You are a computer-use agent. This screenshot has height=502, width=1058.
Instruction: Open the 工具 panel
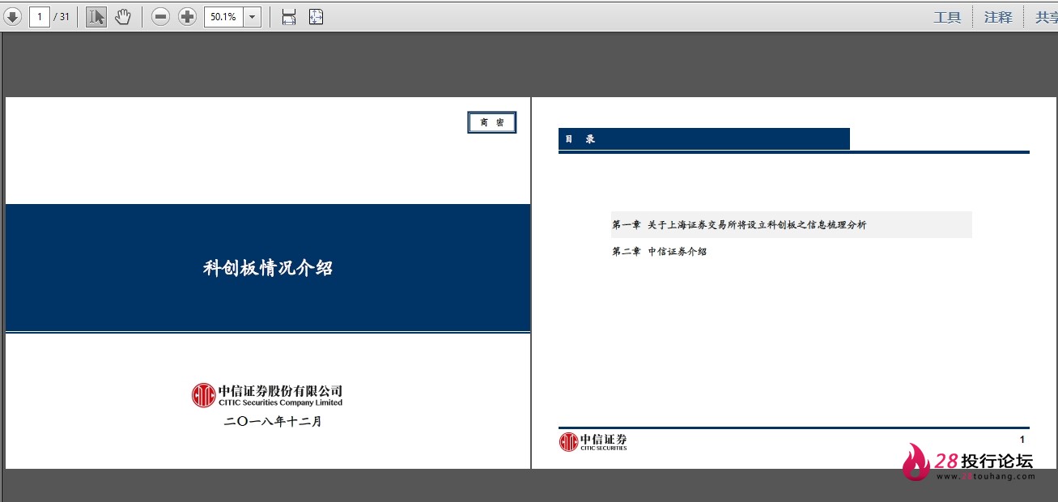pos(947,17)
